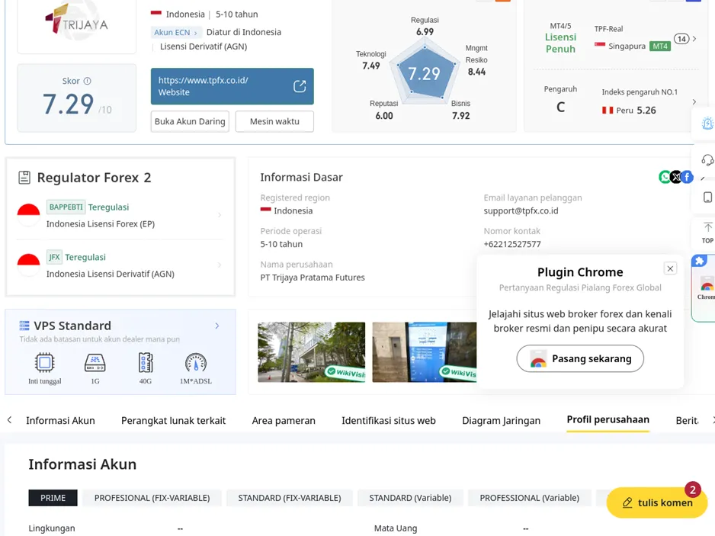Open the building exterior WikiVisit photo

(312, 352)
